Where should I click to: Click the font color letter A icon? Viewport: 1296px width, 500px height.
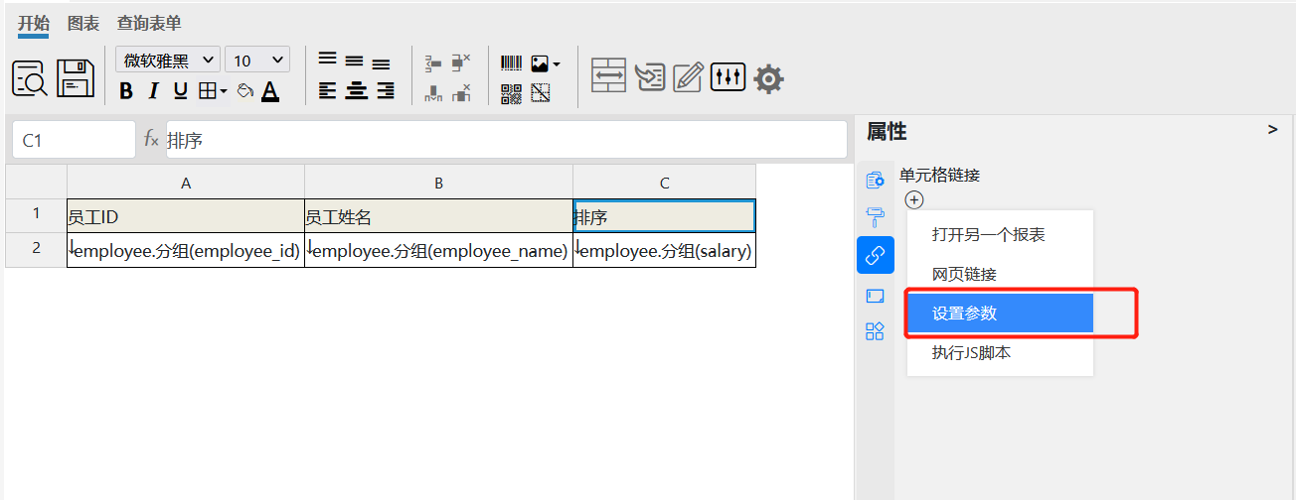click(x=269, y=91)
